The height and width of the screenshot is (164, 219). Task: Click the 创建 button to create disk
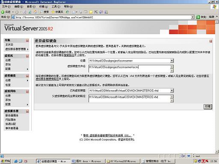[208, 106]
